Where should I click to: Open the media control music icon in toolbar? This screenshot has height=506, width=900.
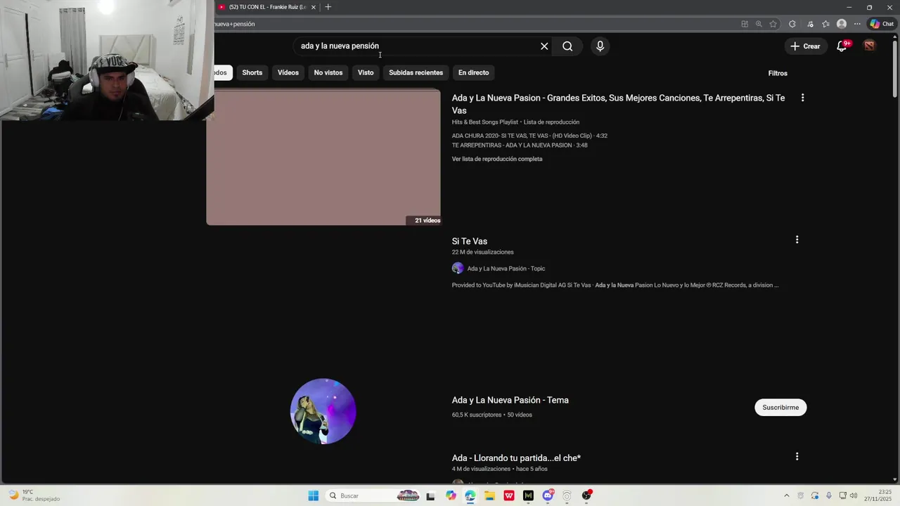click(x=810, y=24)
